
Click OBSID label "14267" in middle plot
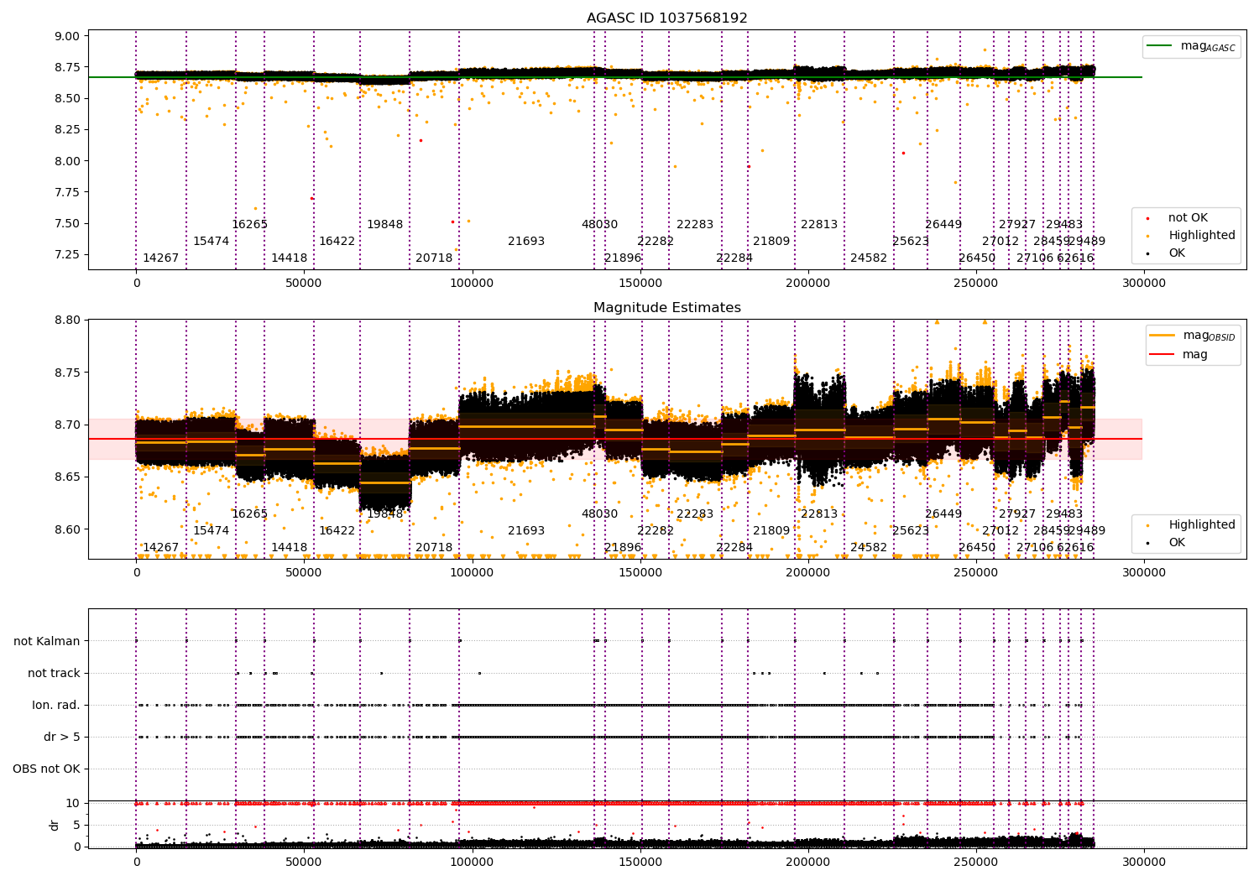[160, 548]
